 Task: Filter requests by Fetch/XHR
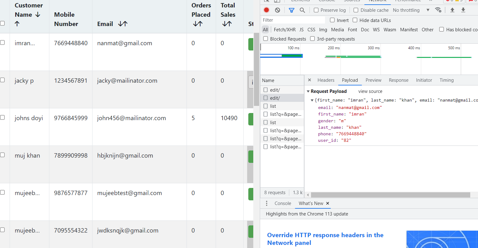285,30
